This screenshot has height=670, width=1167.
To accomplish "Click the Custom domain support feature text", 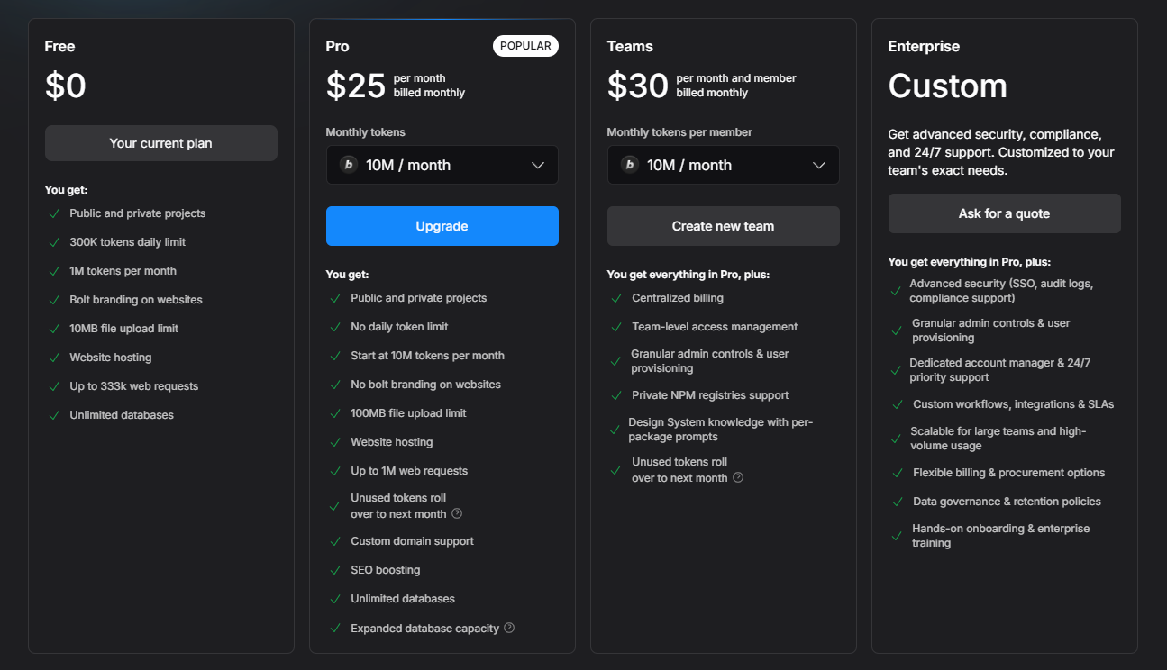I will click(x=412, y=541).
